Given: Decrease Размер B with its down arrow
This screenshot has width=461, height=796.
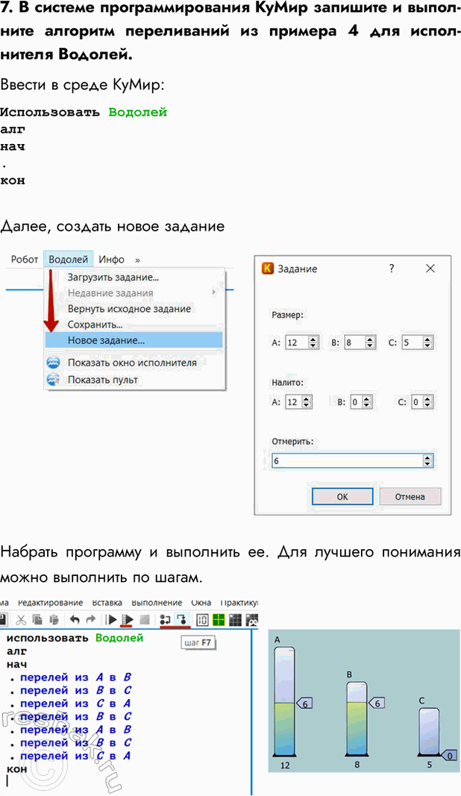Looking at the screenshot, I should point(370,346).
